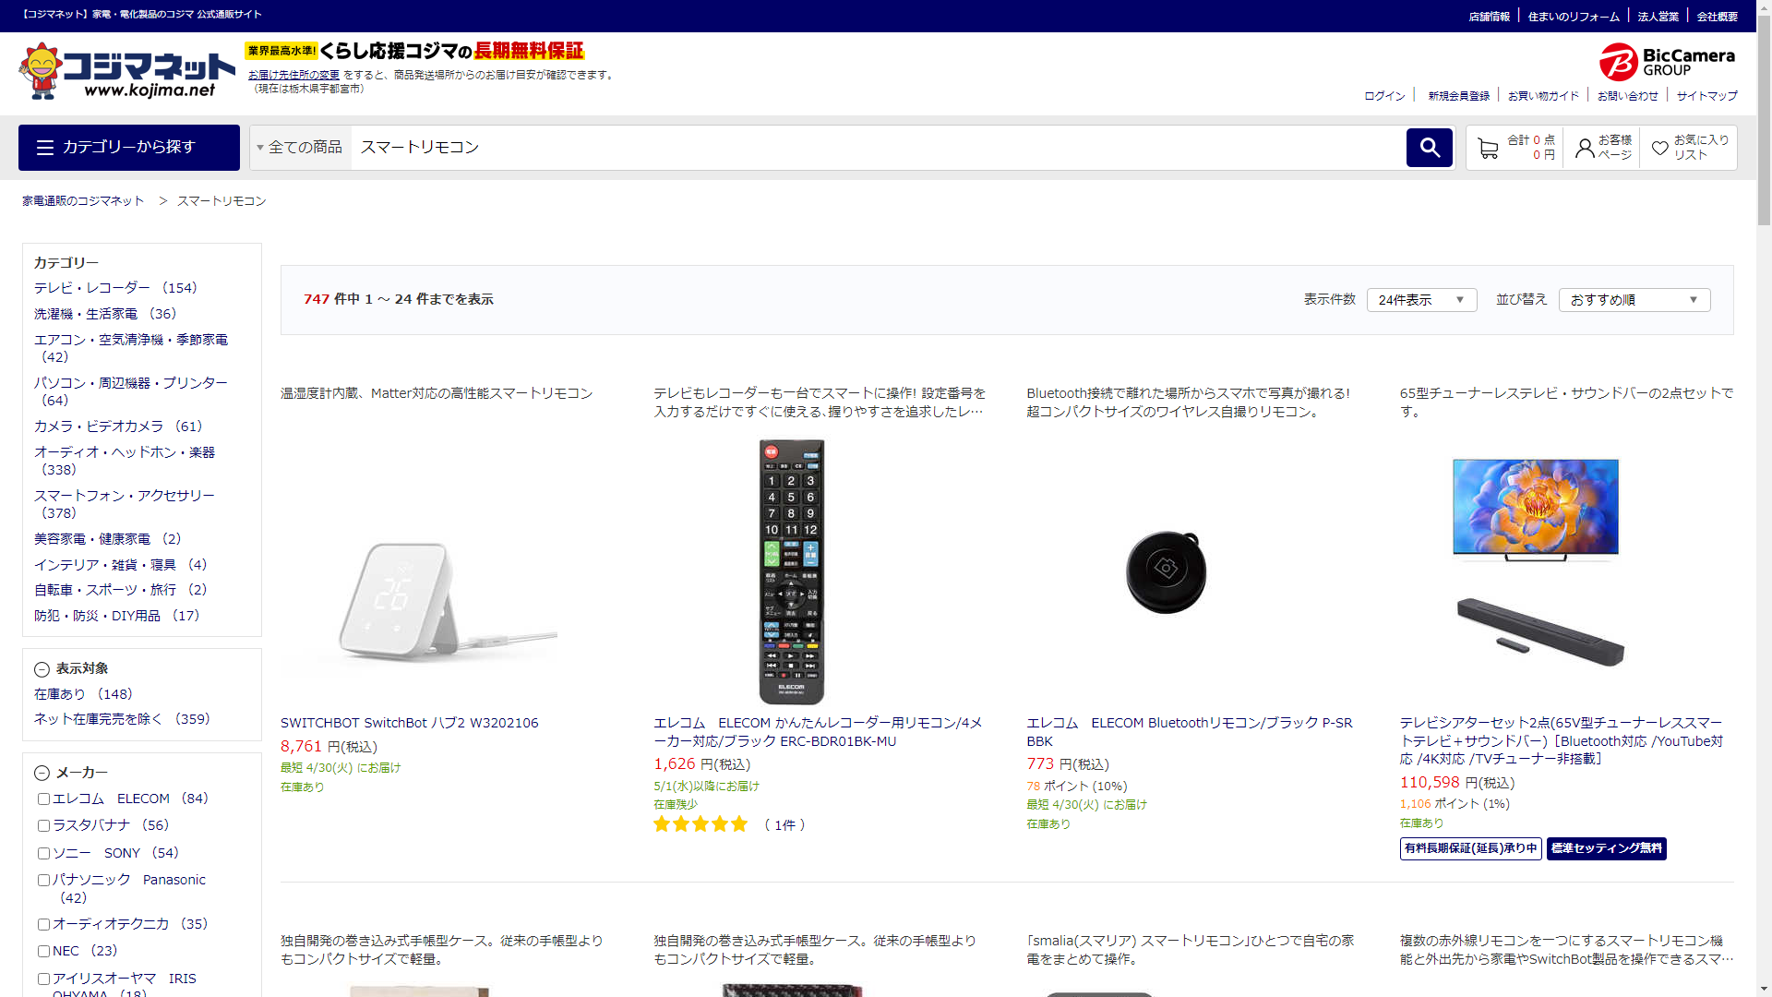This screenshot has height=997, width=1772.
Task: Open 店舗情報 in top menu
Action: [1489, 17]
